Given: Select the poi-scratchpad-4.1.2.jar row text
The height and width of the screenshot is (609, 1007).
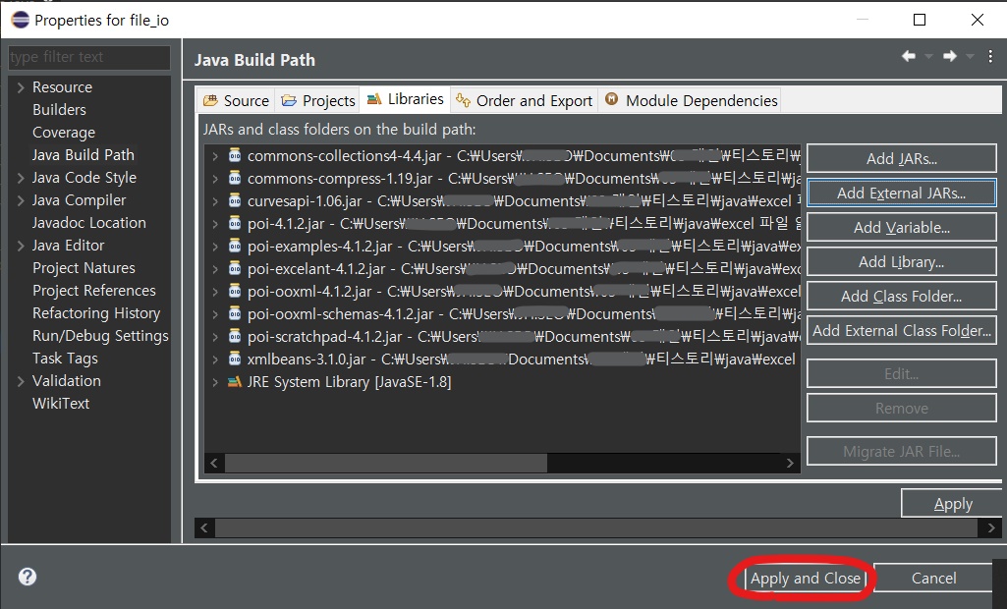Looking at the screenshot, I should (524, 336).
